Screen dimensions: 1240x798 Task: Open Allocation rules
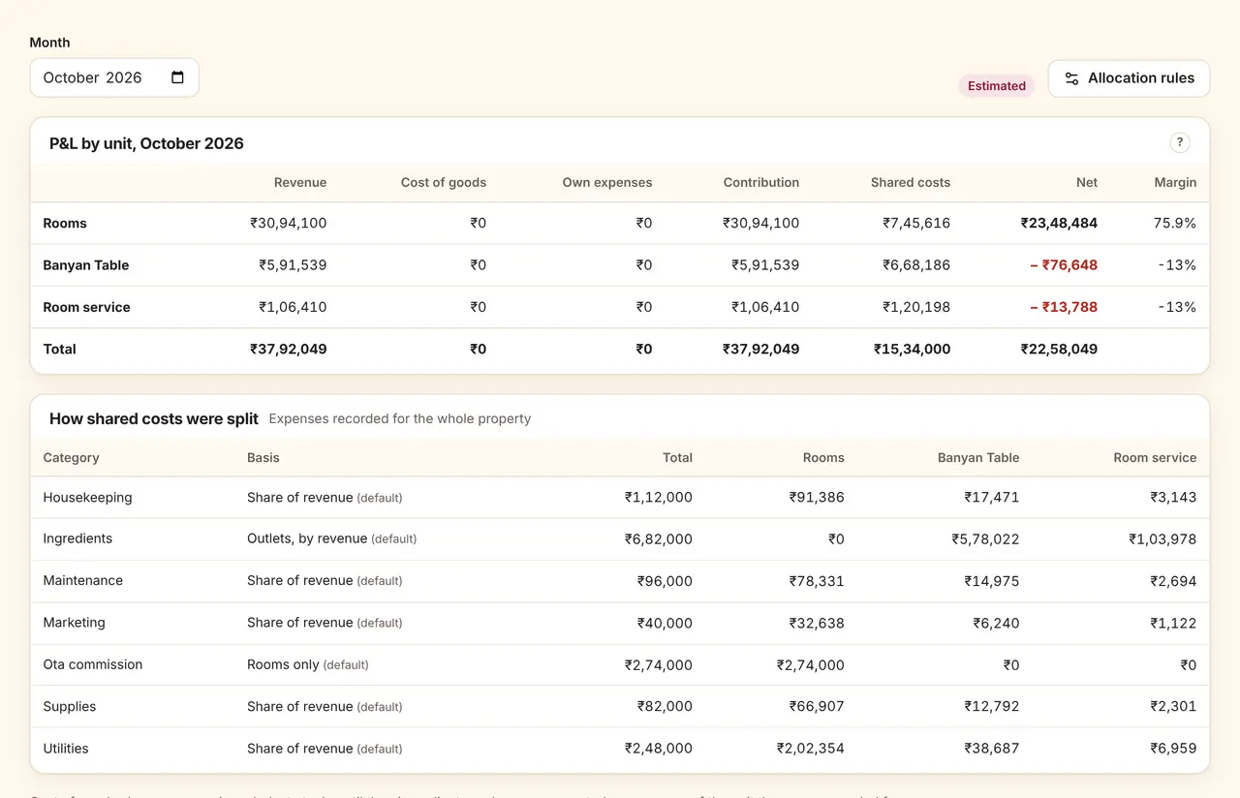(1129, 78)
